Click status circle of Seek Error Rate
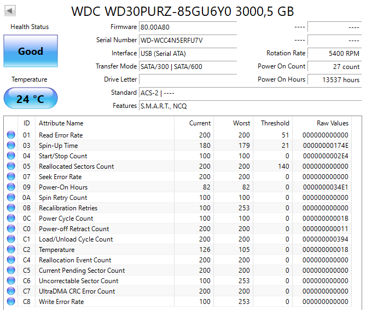 point(11,176)
